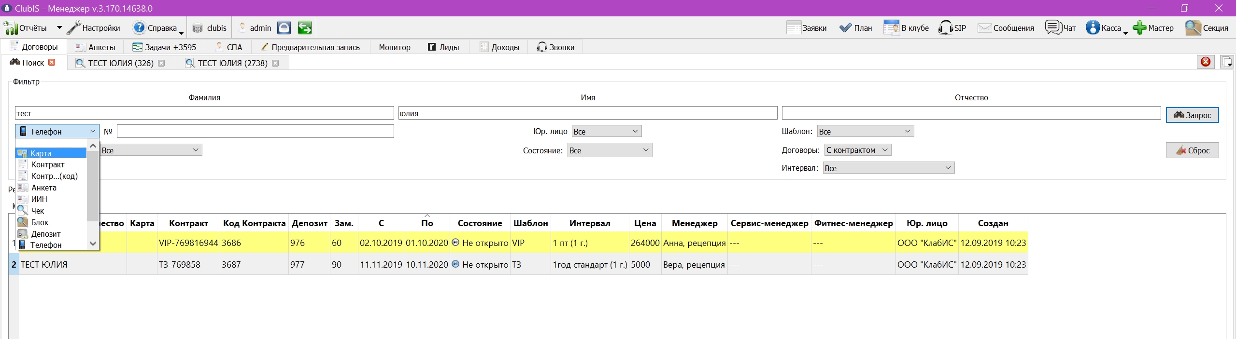Click the Фамилия input field
This screenshot has width=1236, height=339.
[x=204, y=113]
